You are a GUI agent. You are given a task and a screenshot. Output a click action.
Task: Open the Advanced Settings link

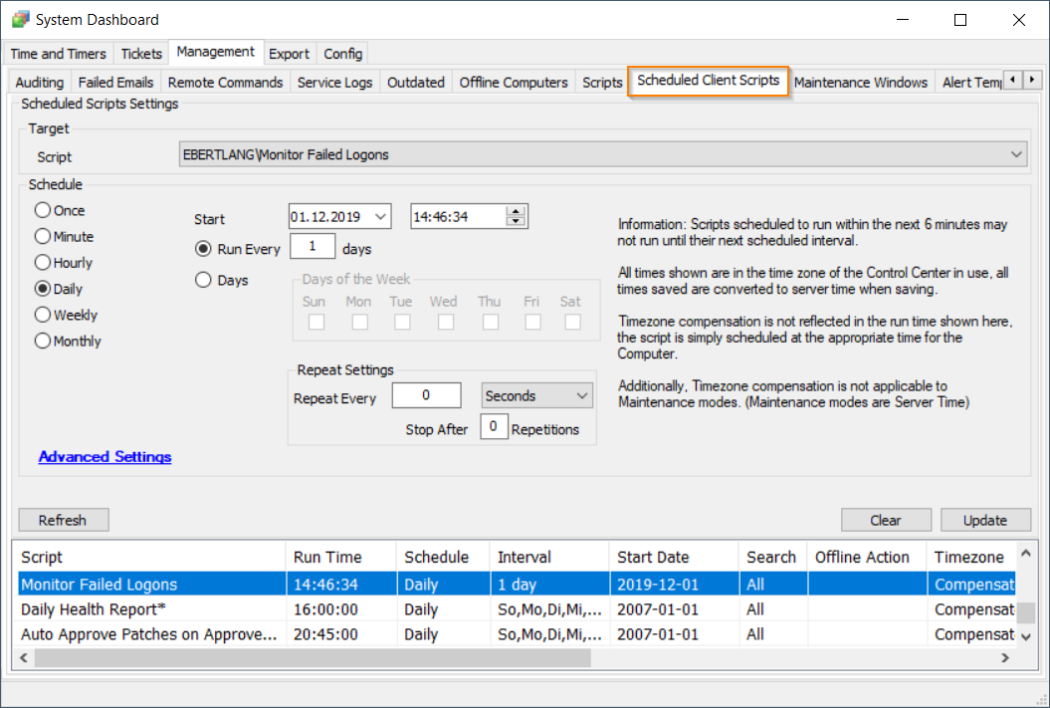coord(105,457)
